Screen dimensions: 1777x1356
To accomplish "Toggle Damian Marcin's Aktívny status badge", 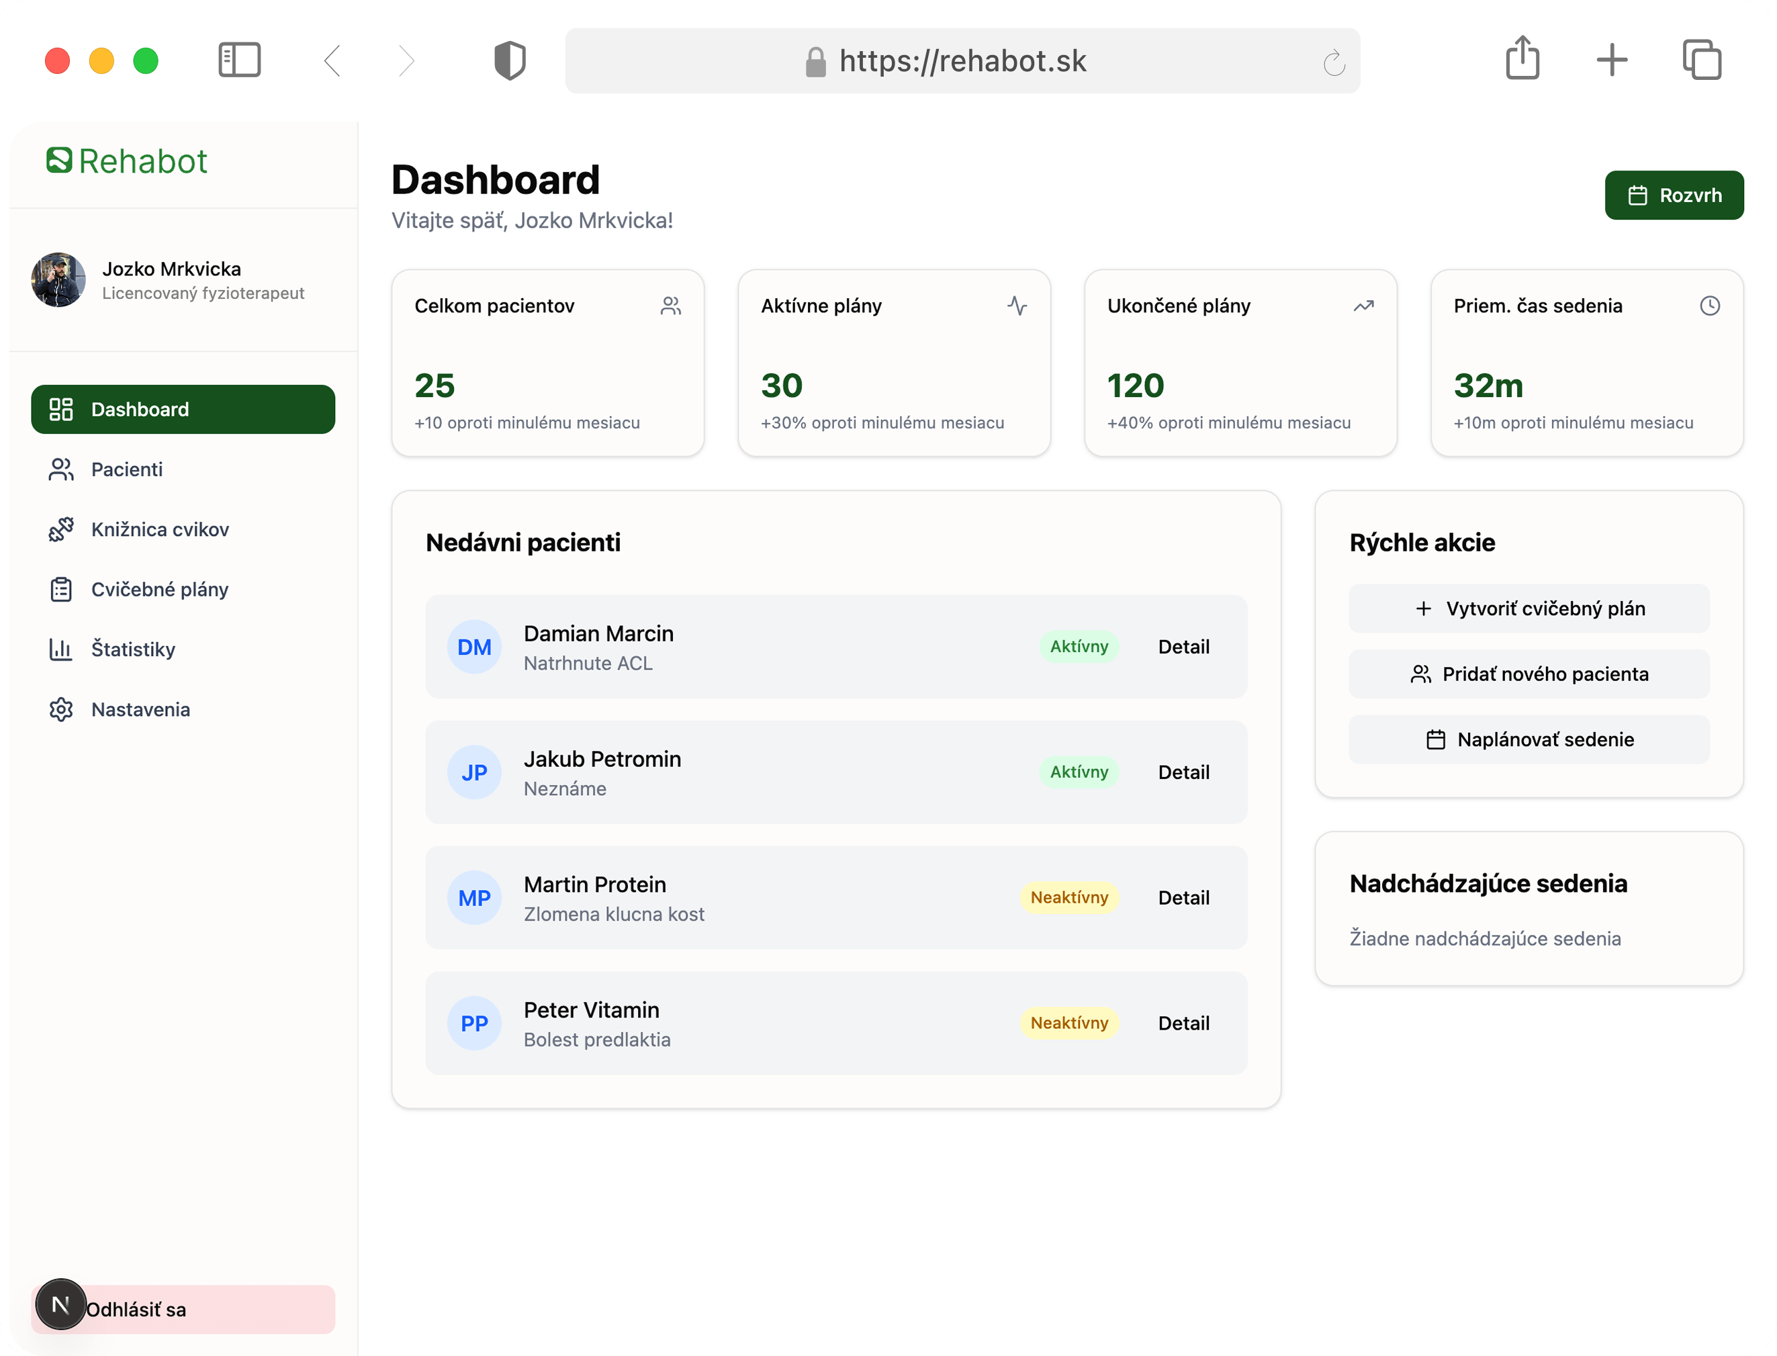I will pos(1079,647).
